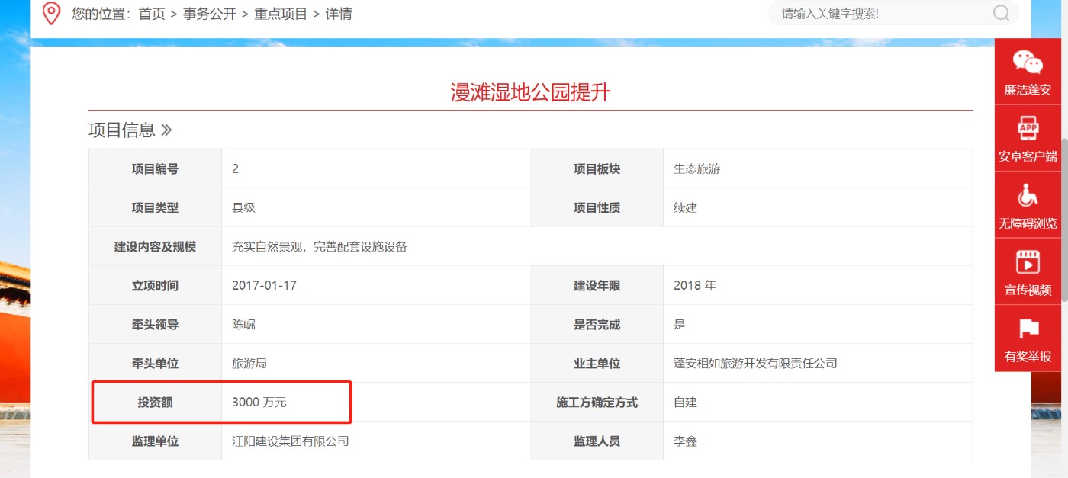
Task: Click the 2017-01-17 date value
Action: [x=264, y=285]
